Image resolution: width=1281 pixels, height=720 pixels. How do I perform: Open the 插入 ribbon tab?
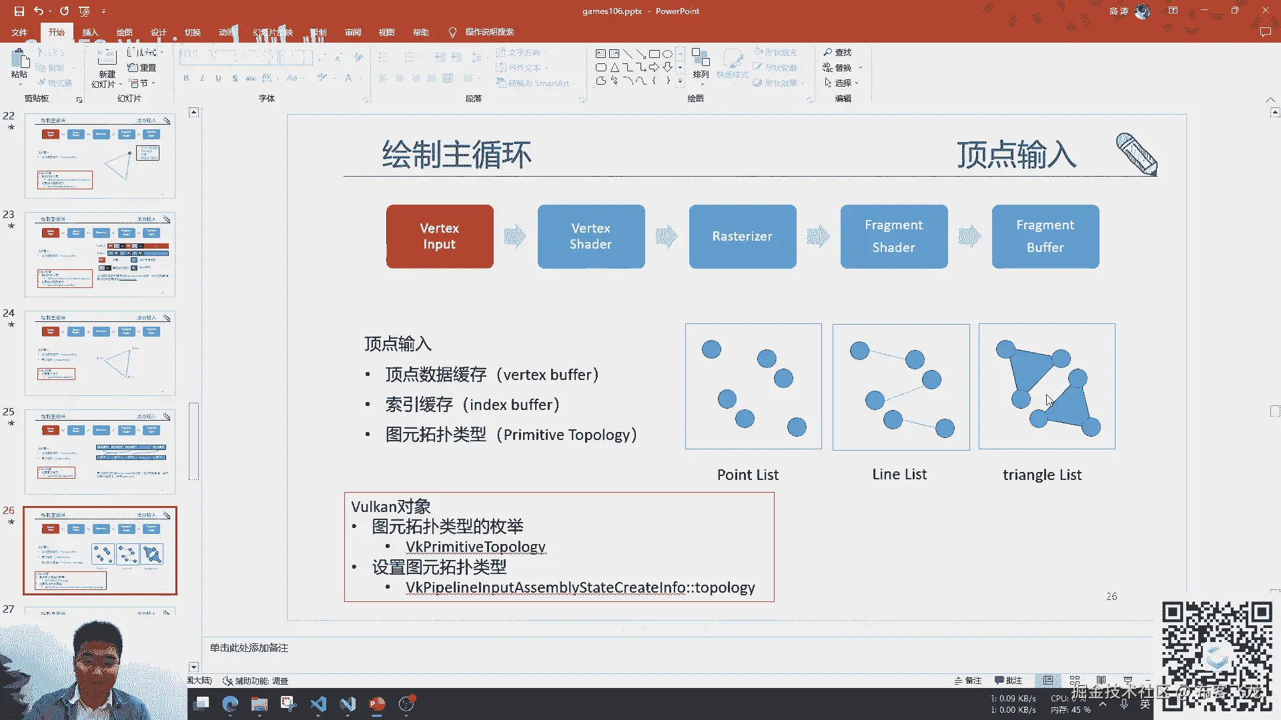point(90,32)
